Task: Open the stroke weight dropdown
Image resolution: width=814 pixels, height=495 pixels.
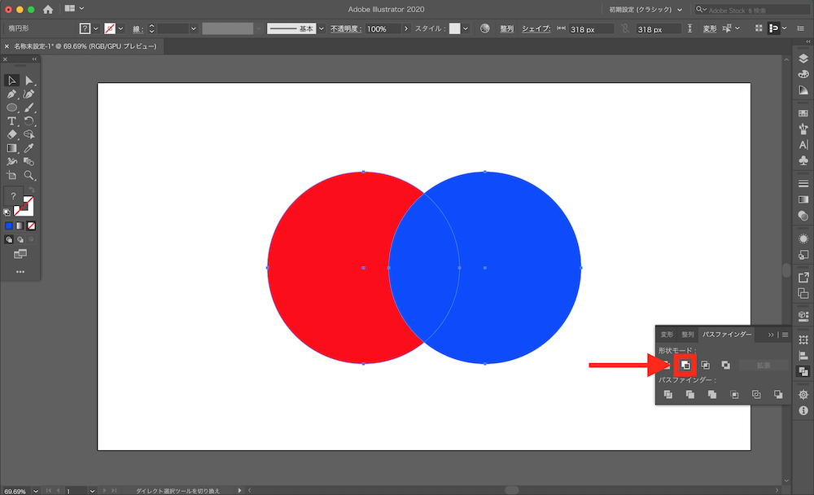Action: click(x=193, y=28)
